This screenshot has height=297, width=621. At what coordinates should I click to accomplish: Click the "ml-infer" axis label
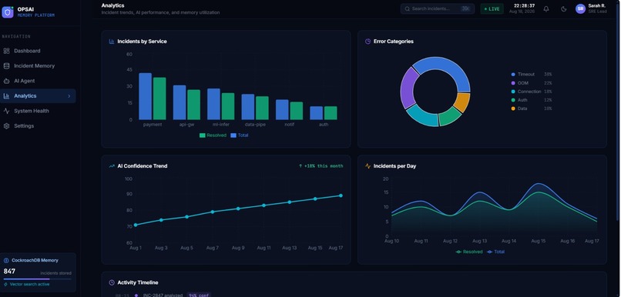(x=221, y=125)
